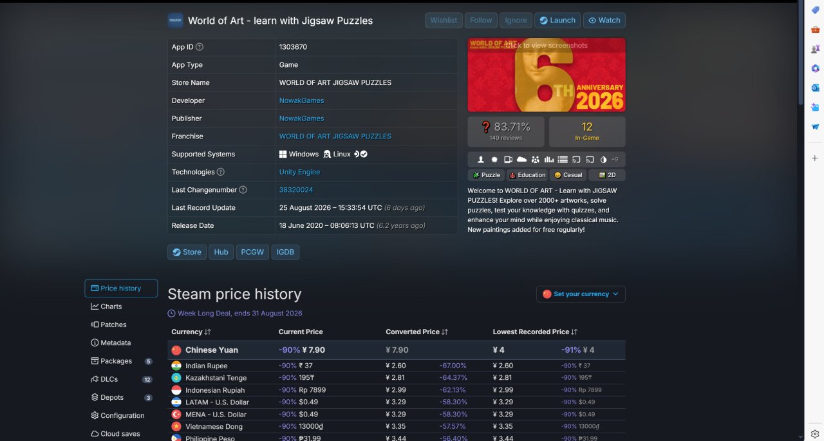Click the Technologies help question icon
The image size is (824, 441).
(221, 172)
